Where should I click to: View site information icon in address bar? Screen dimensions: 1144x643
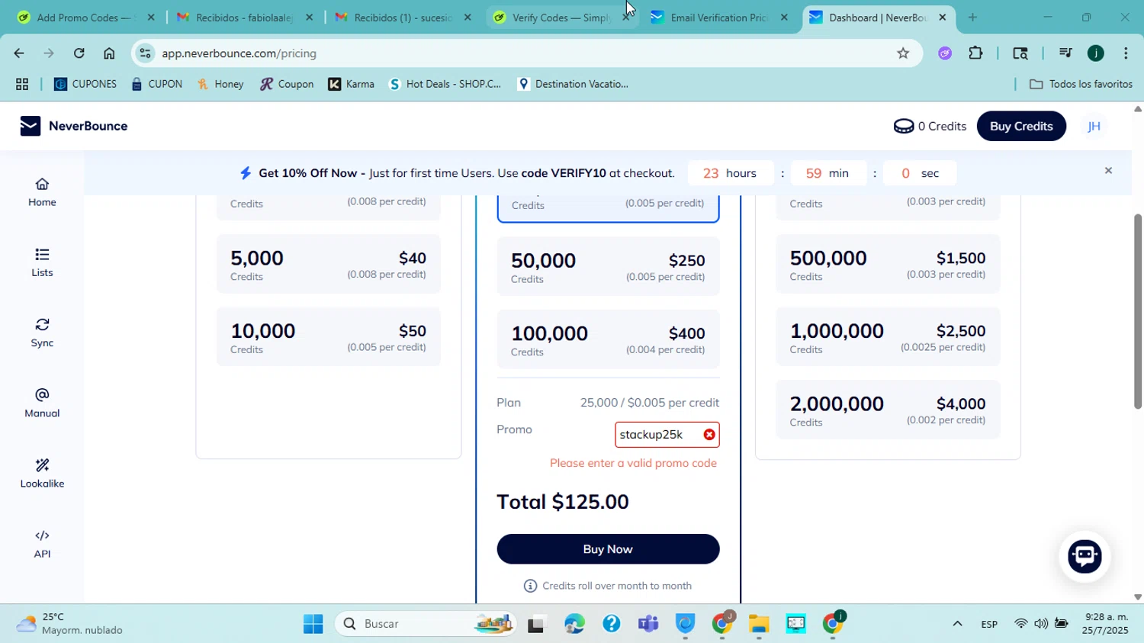(145, 53)
